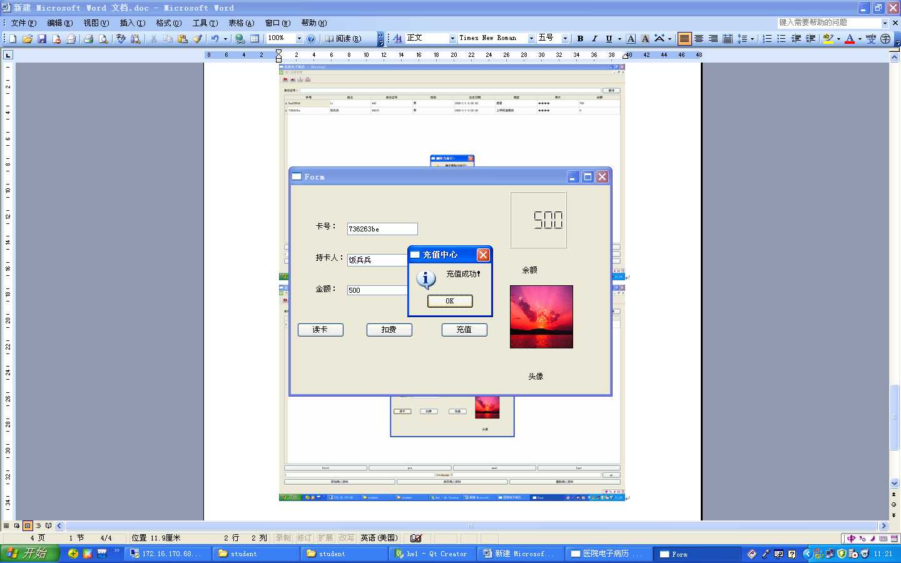Viewport: 901px width, 563px height.
Task: Click the increase indent icon
Action: (810, 39)
